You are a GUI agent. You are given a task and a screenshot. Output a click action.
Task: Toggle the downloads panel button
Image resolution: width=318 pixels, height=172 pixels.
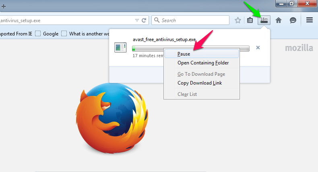264,20
